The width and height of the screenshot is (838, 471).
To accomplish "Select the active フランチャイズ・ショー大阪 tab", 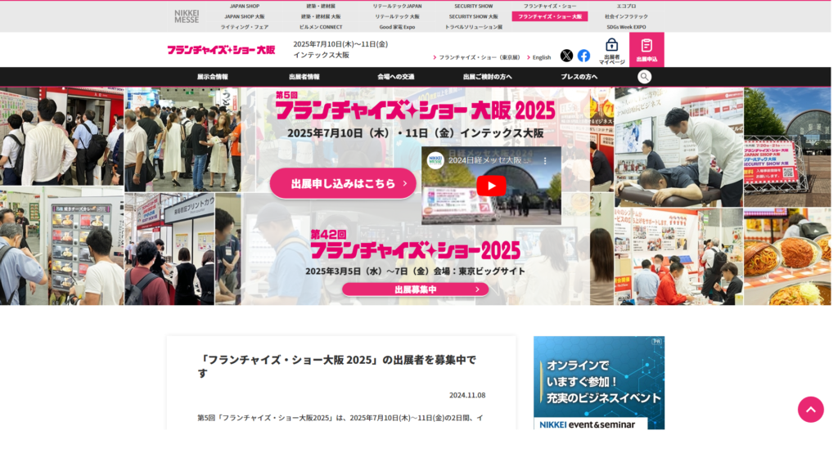I will click(x=550, y=16).
